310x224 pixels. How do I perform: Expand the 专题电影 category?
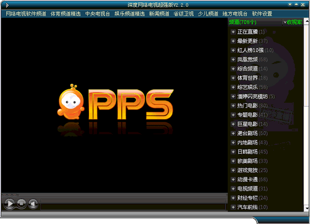[x=233, y=115]
